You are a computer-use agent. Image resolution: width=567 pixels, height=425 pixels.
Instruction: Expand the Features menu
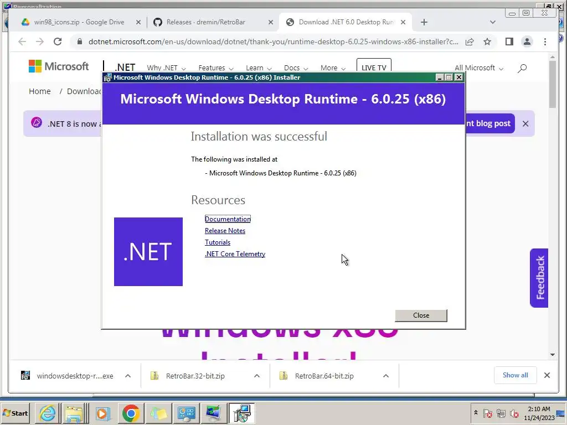215,68
